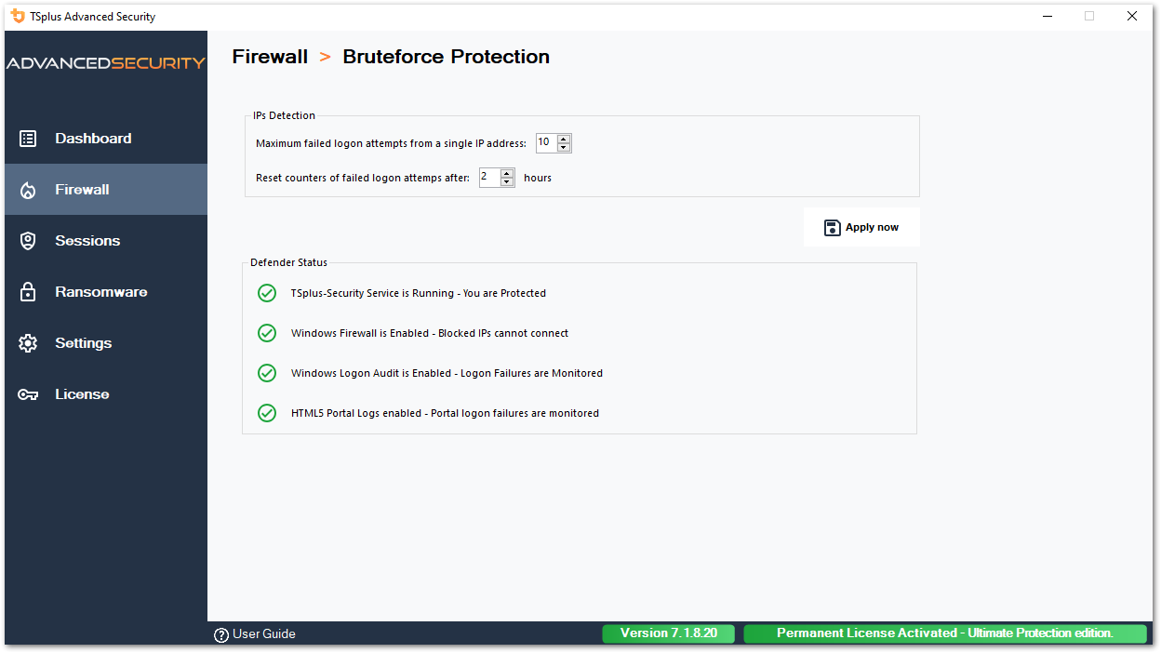The height and width of the screenshot is (653, 1161).
Task: Open the Settings page
Action: point(106,343)
